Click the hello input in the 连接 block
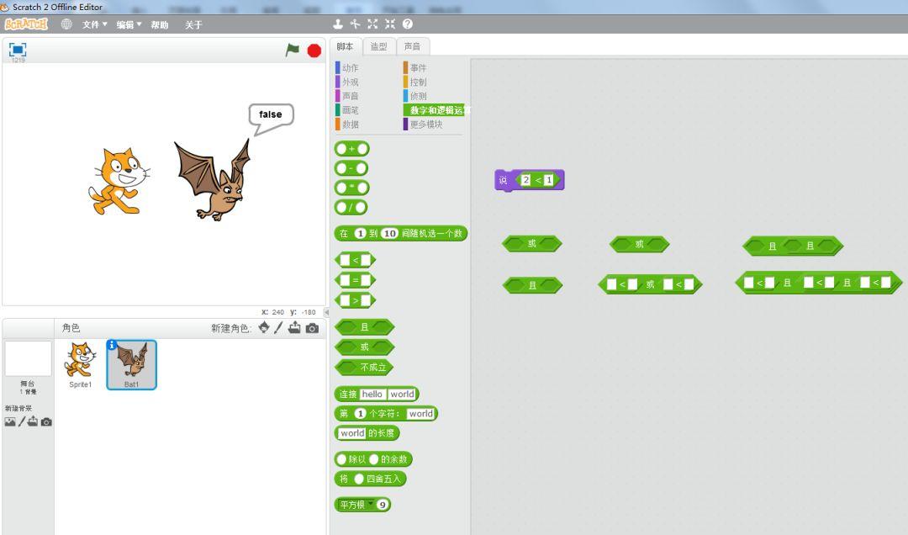 click(372, 395)
